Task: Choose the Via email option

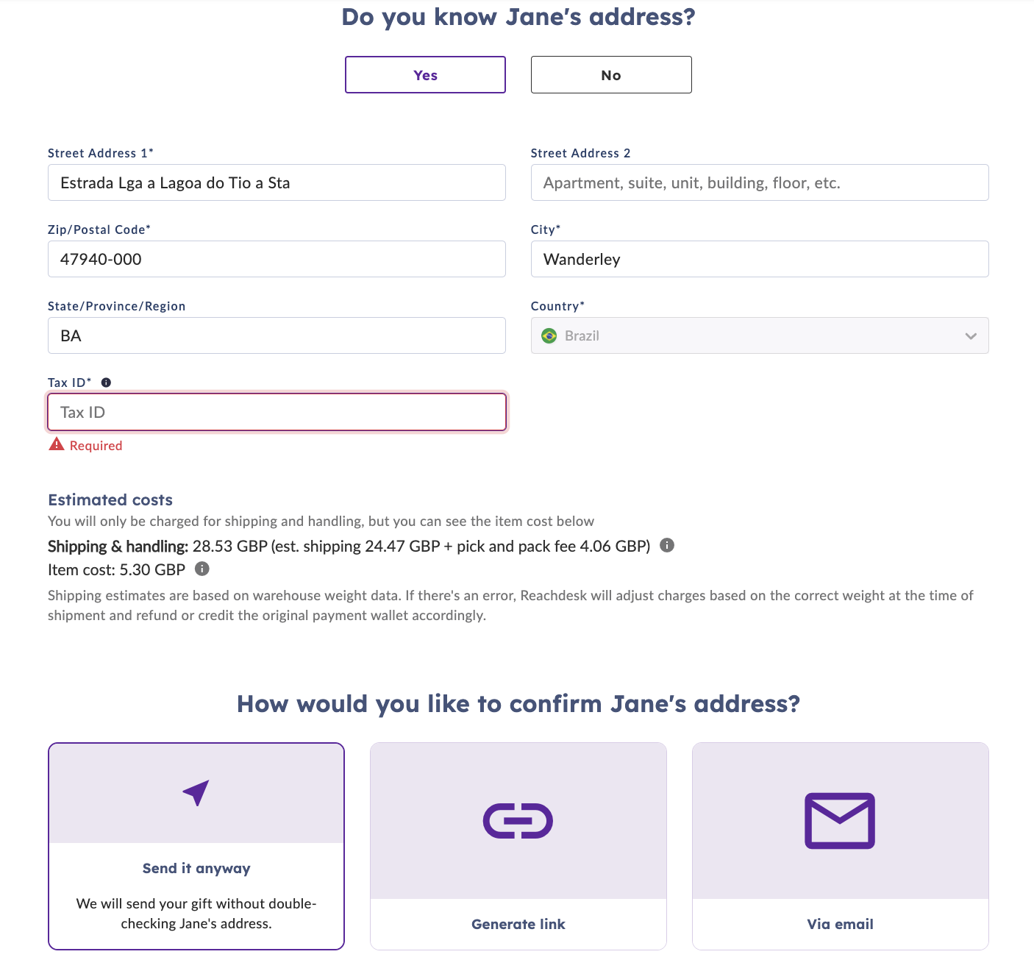Action: point(841,846)
